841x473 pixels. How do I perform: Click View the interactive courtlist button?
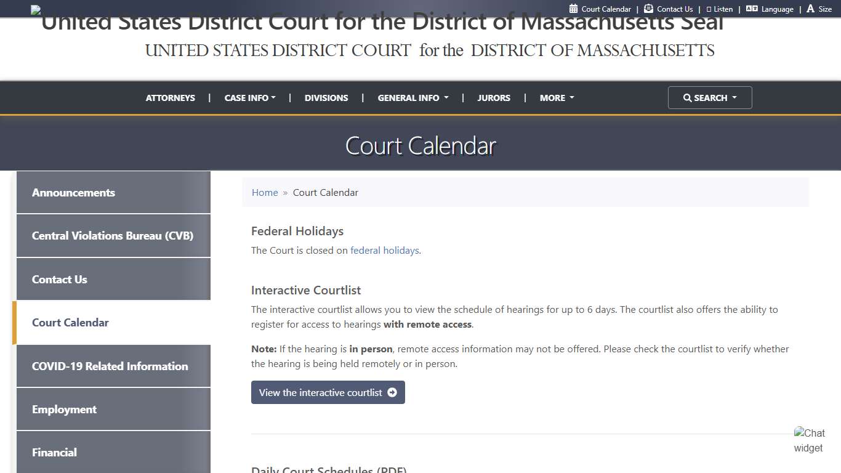click(x=328, y=392)
